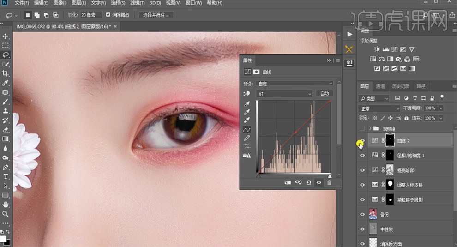The width and height of the screenshot is (457, 247).
Task: Select the Brush tool
Action: coord(5,102)
